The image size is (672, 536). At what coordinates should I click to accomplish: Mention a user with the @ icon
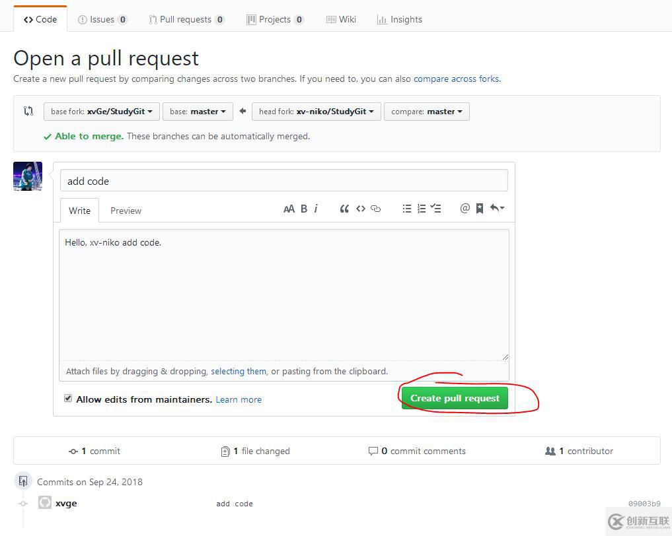465,208
